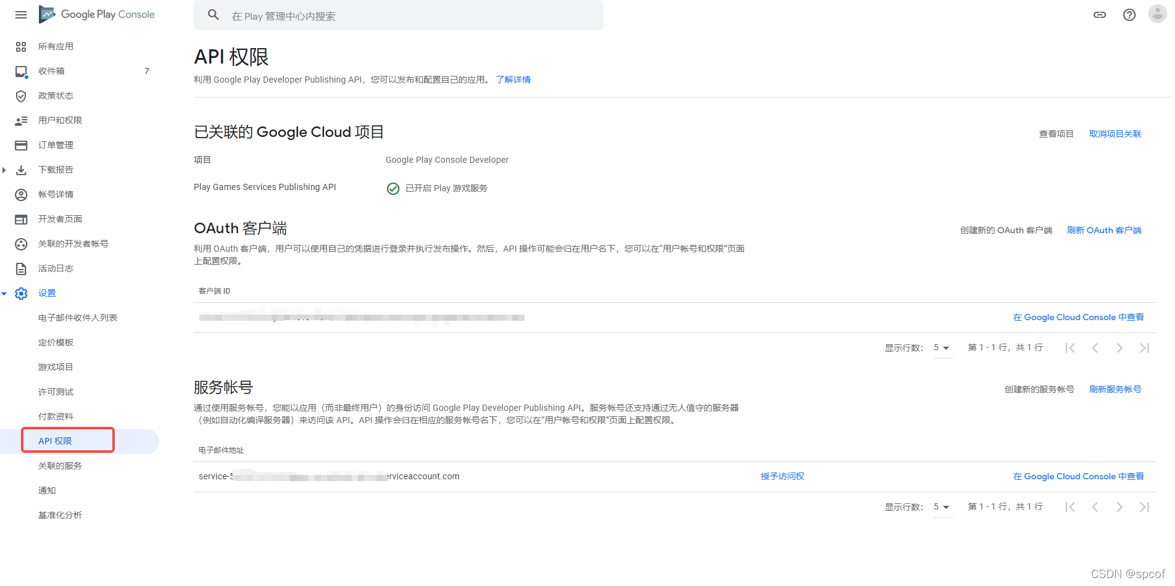Click 刷新服务帐号 link
1175x586 pixels.
pyautogui.click(x=1115, y=389)
